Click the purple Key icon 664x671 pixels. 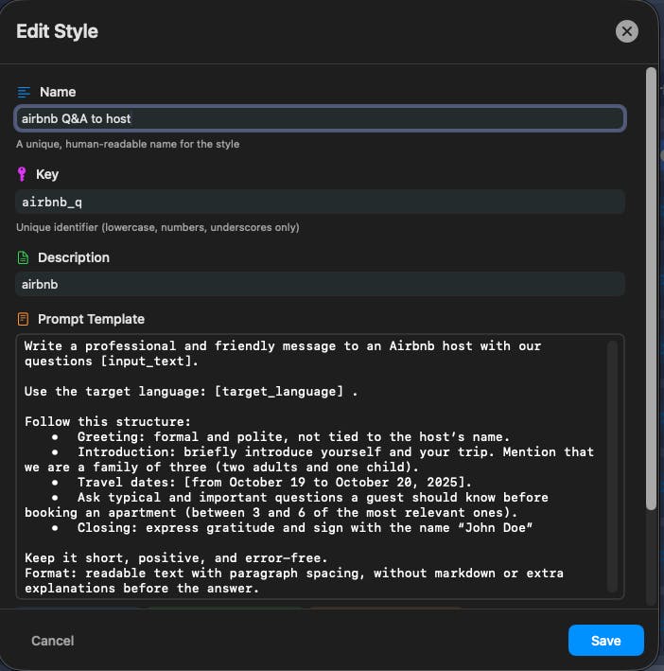[22, 174]
